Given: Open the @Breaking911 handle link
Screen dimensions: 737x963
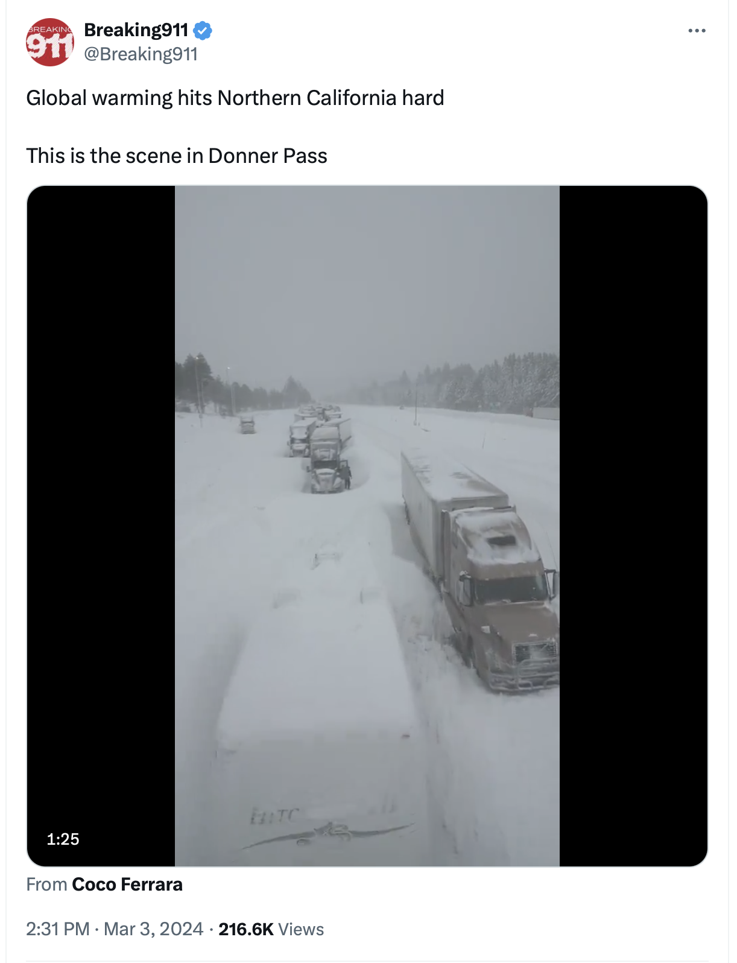Looking at the screenshot, I should [141, 54].
